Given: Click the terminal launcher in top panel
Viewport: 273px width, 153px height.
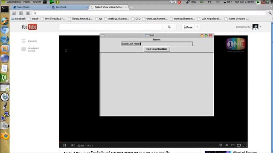Looking at the screenshot, I should point(45,2).
